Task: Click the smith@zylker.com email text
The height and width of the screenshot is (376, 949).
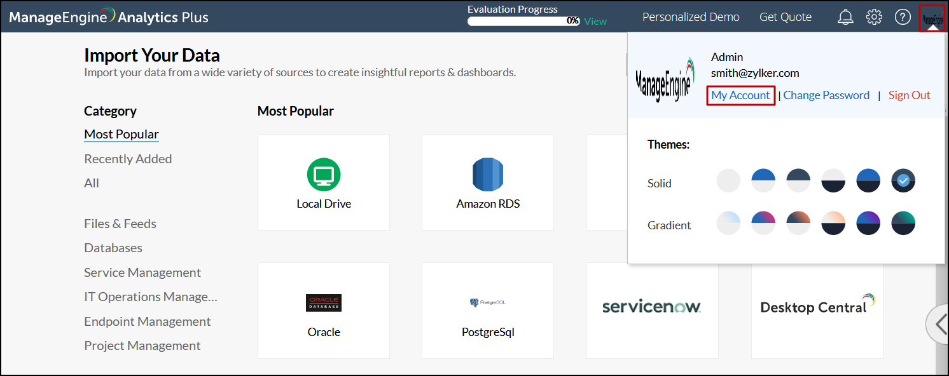Action: (755, 73)
